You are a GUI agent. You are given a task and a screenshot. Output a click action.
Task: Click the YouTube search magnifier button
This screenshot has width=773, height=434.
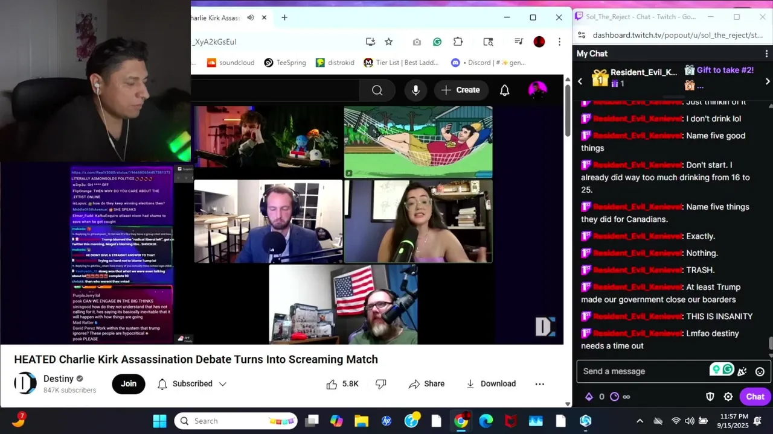[377, 90]
